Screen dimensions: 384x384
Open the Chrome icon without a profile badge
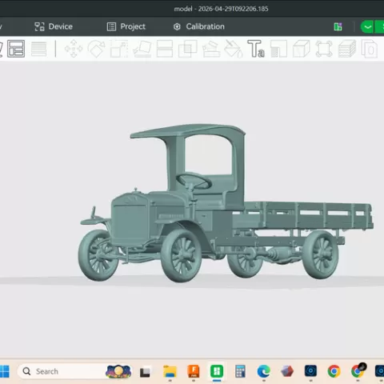[334, 371]
